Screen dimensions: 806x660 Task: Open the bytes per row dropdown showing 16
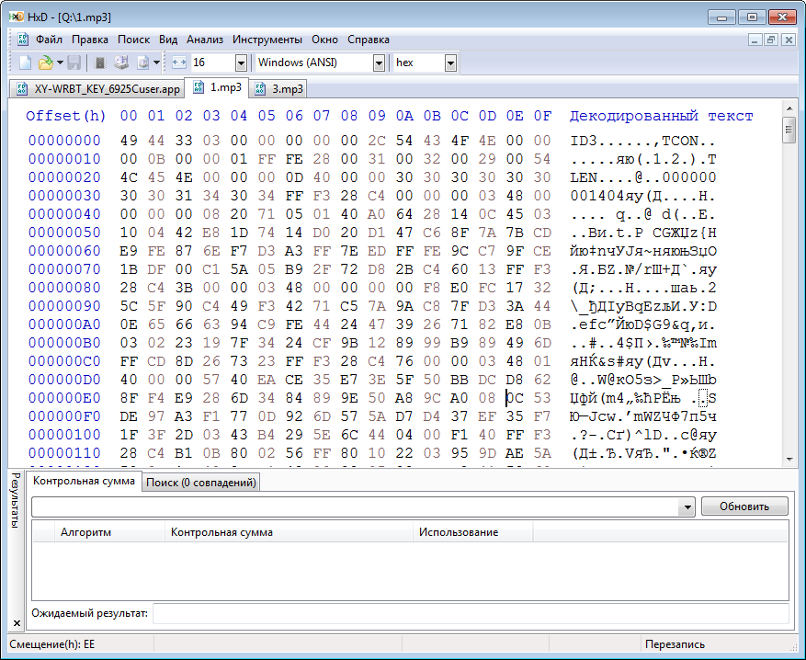click(241, 63)
